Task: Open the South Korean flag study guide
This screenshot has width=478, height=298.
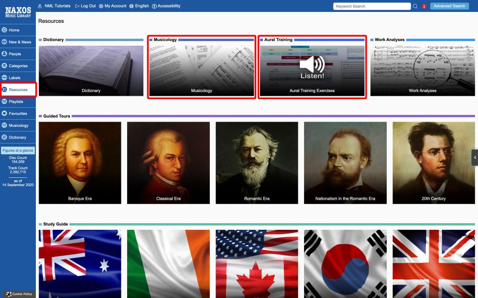Action: (x=345, y=264)
